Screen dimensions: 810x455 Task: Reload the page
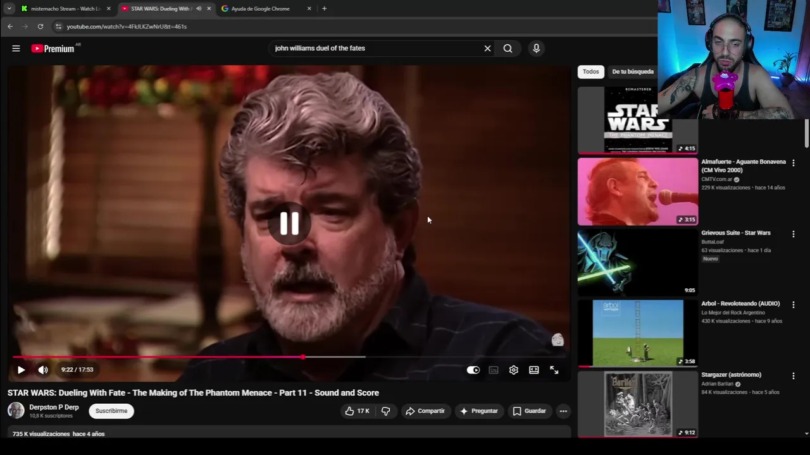coord(40,27)
